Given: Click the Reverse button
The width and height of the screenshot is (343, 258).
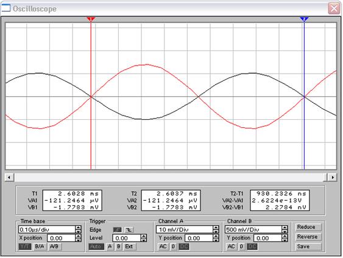Looking at the screenshot, I should 308,237.
